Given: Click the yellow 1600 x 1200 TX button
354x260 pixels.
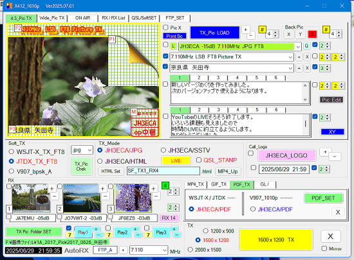Looking at the screenshot, I should pos(276,239).
